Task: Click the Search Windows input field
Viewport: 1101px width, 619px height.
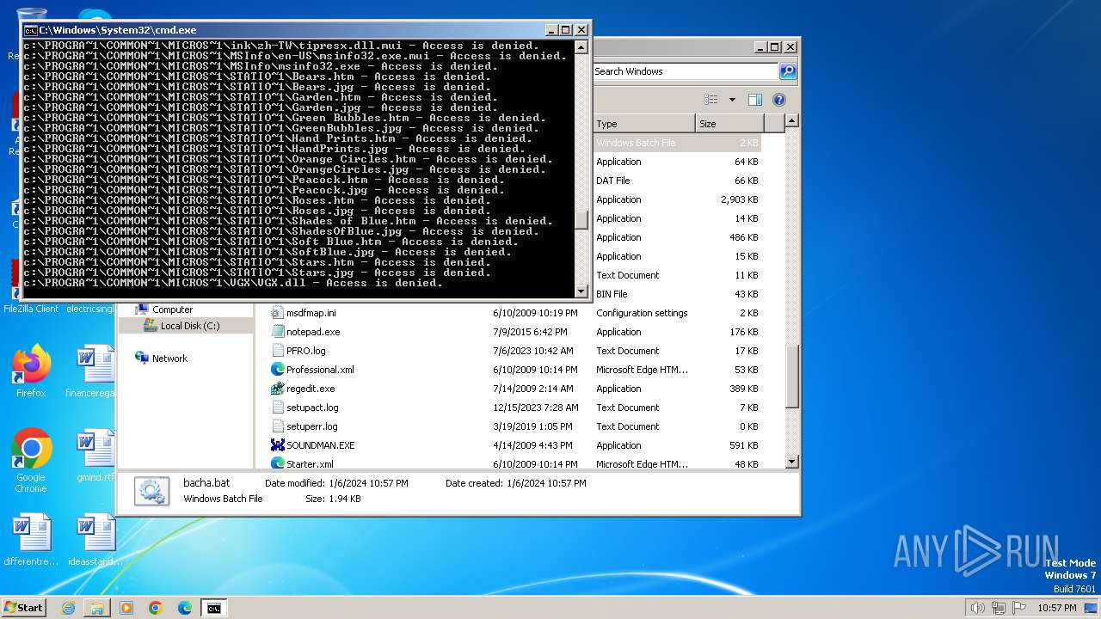Action: click(x=686, y=71)
